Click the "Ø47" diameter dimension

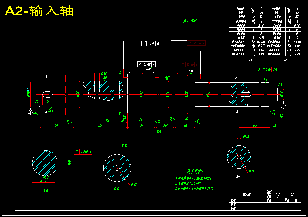pos(208,94)
